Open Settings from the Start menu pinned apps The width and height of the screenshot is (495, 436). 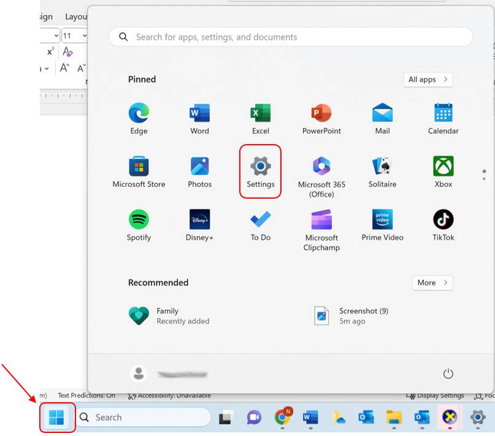[x=261, y=172]
